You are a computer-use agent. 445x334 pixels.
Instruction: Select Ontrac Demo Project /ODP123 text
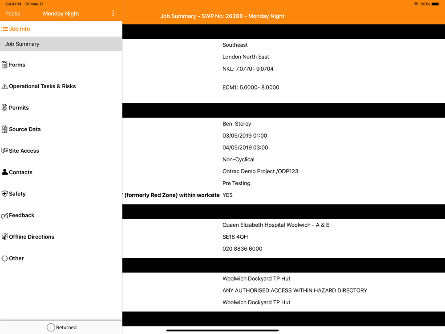click(260, 171)
